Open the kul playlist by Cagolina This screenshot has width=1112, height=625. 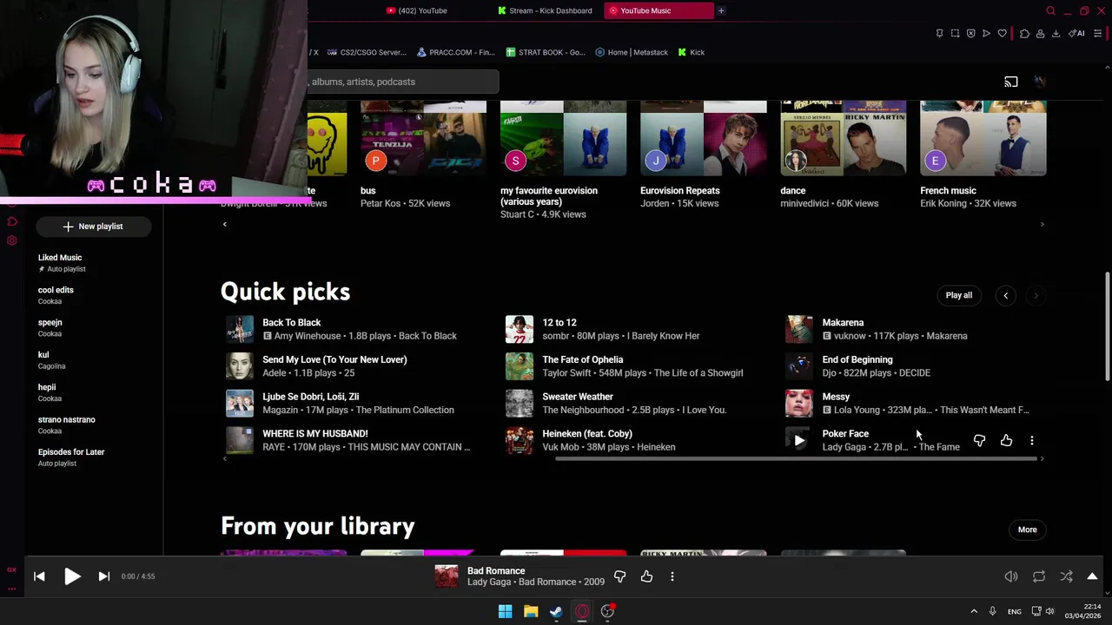[x=93, y=360]
